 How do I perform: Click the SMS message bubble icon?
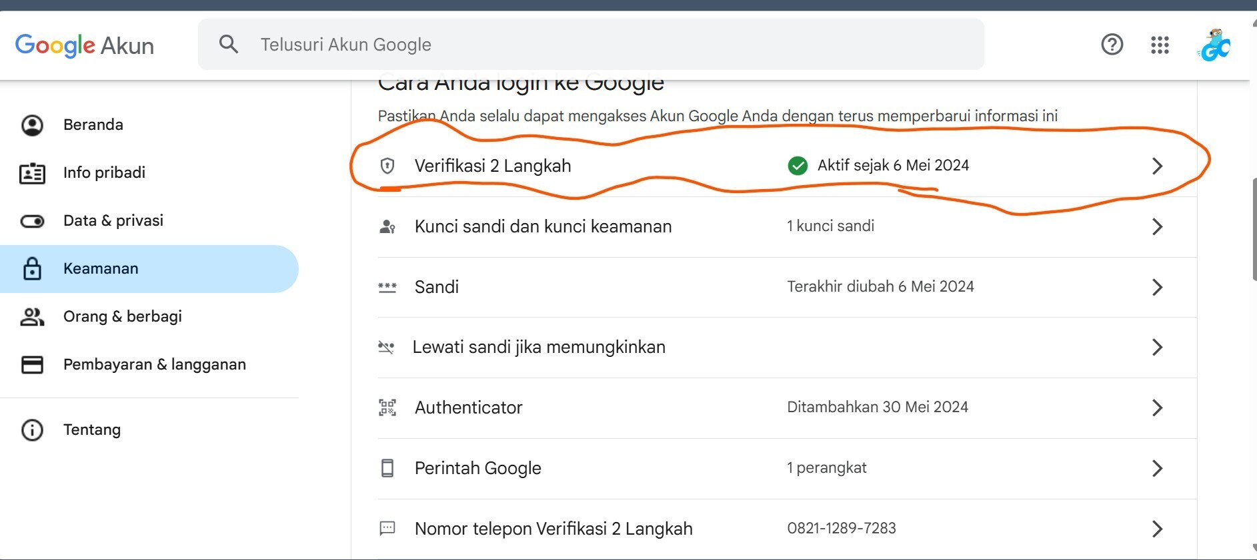click(387, 529)
